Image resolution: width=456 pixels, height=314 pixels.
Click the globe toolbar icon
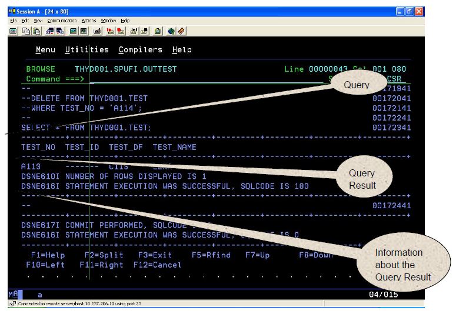pyautogui.click(x=171, y=31)
